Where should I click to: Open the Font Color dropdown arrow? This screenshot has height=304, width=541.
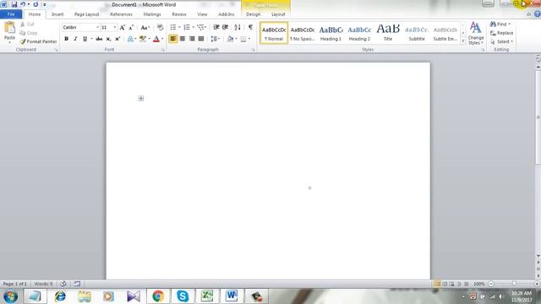[162, 39]
